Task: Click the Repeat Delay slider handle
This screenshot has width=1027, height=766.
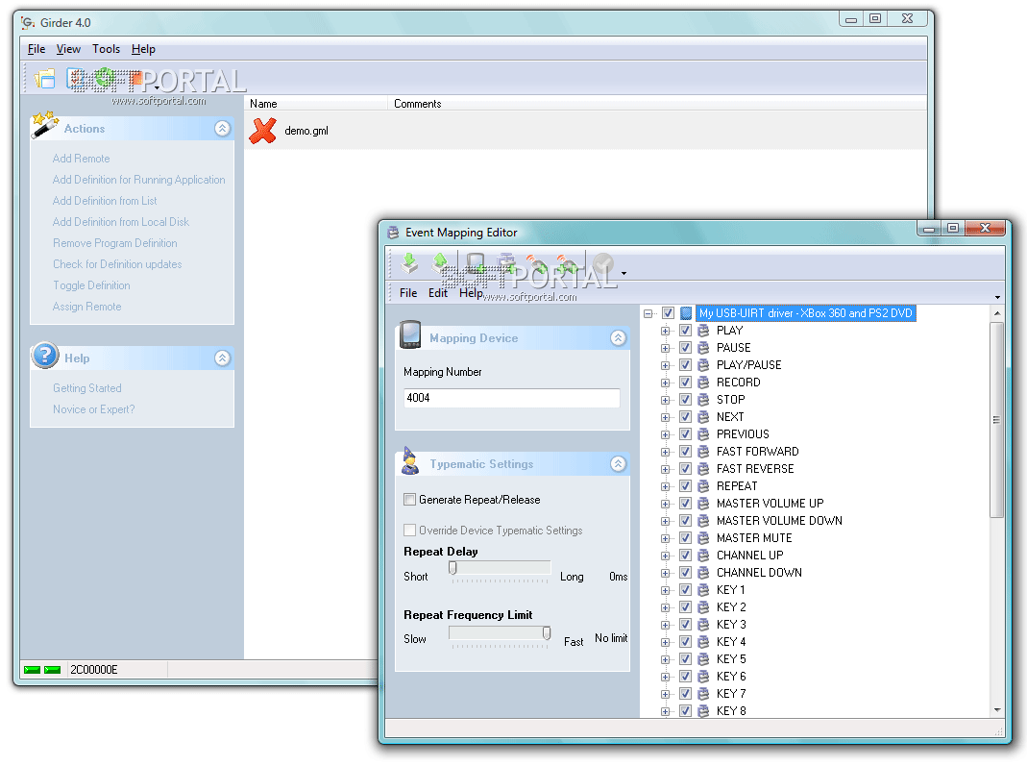Action: coord(452,568)
